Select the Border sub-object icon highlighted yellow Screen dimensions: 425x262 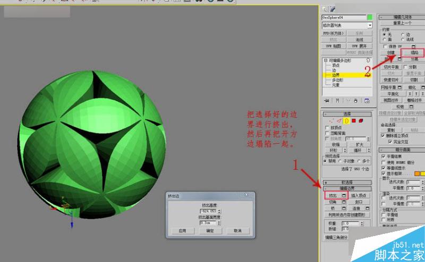346,121
